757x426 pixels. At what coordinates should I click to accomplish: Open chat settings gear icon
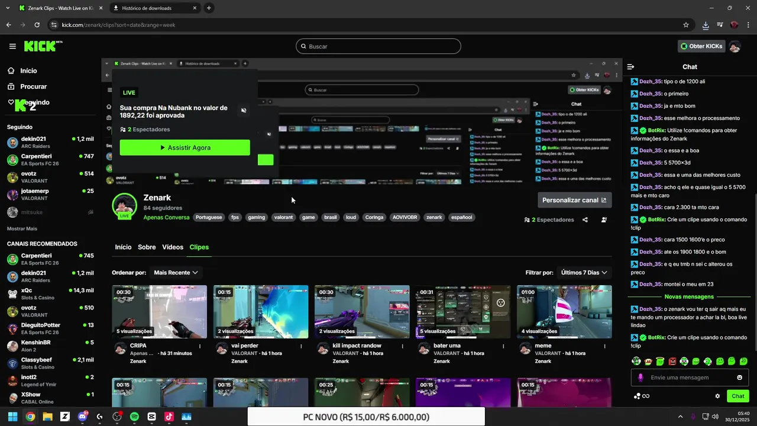click(717, 396)
